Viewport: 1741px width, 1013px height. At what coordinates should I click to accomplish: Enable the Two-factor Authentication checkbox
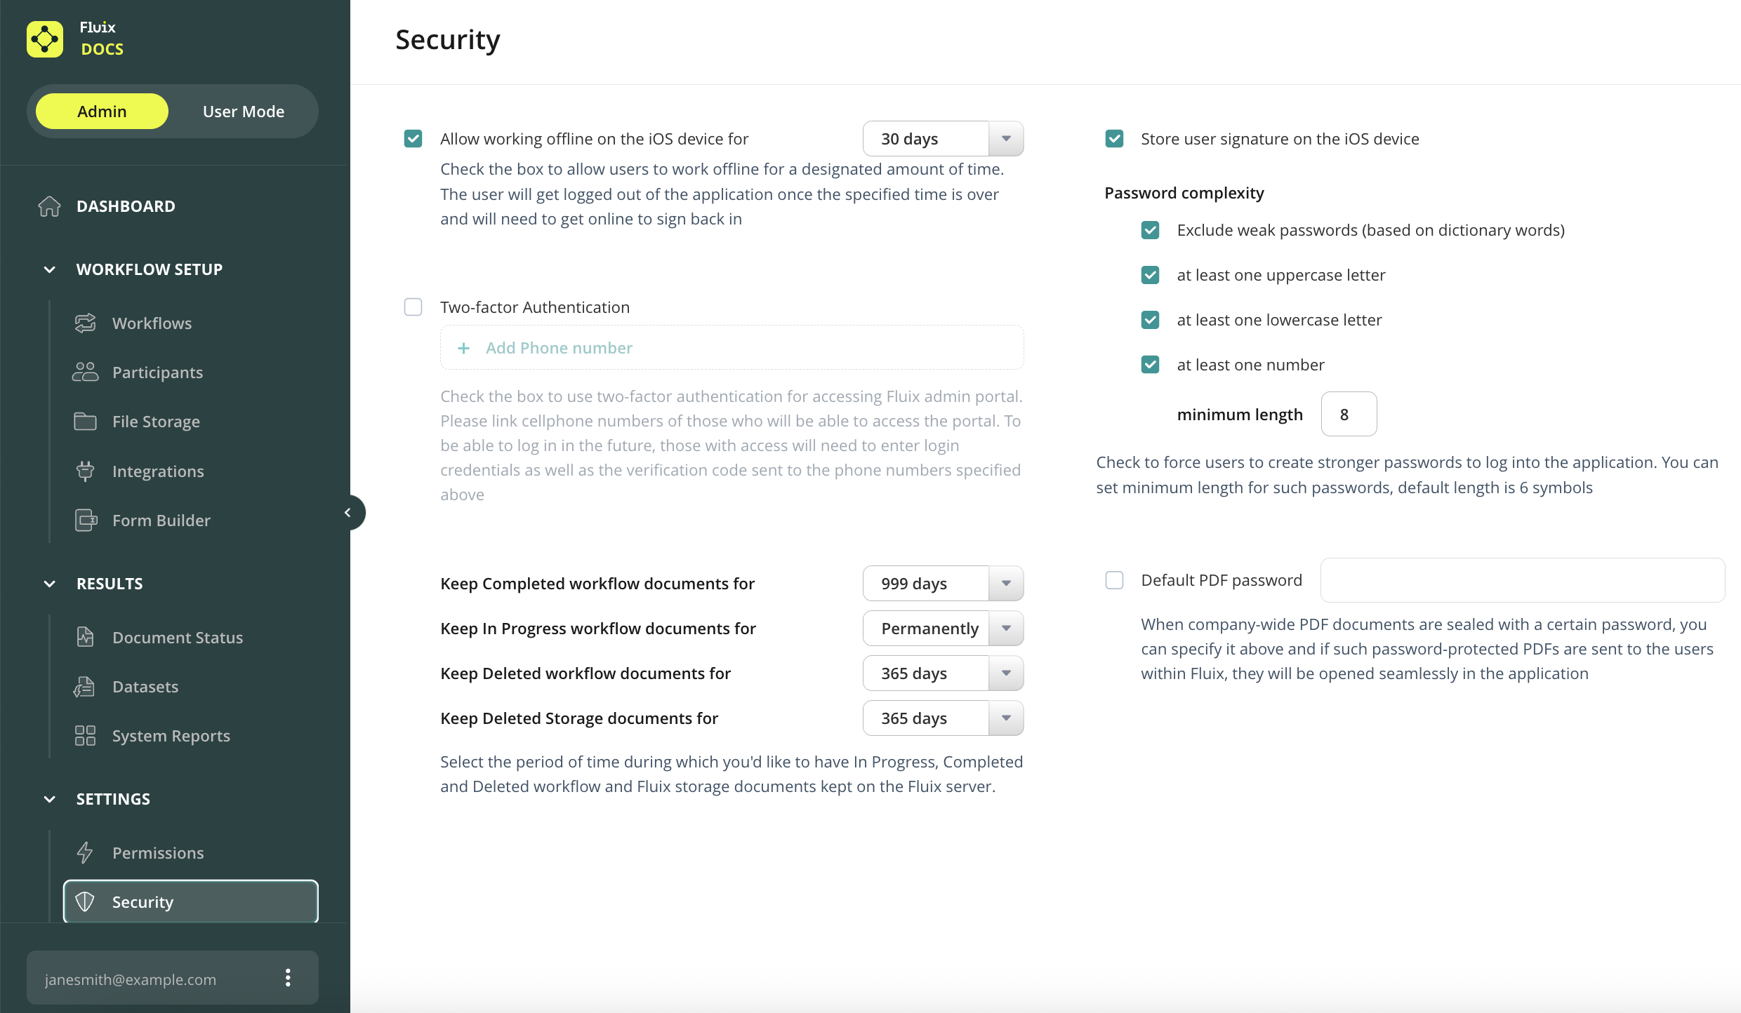point(413,307)
